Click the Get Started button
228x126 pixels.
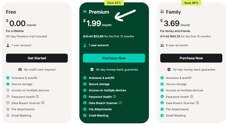pos(37,58)
